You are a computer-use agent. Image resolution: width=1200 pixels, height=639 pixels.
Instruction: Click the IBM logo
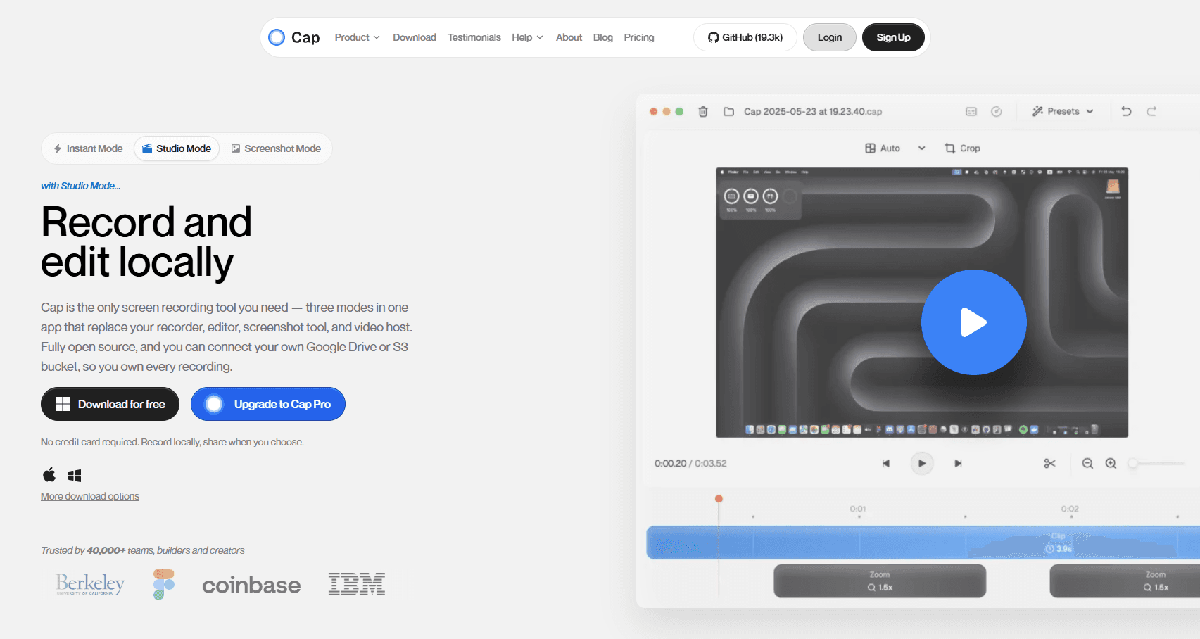[357, 584]
